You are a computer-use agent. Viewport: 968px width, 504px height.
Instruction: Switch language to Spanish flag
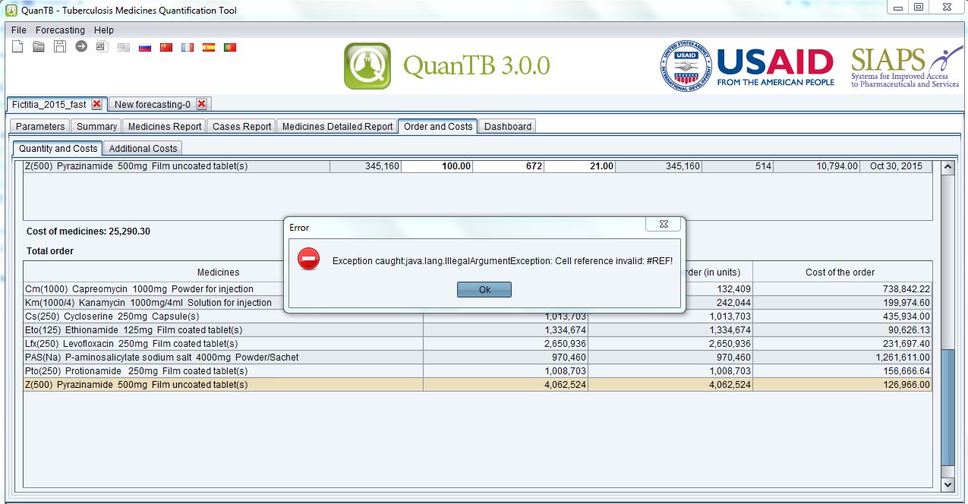[209, 47]
